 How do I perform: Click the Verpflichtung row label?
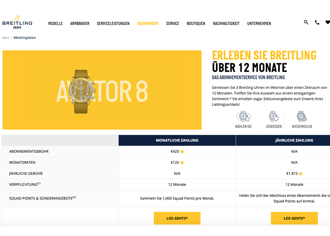tap(25, 184)
